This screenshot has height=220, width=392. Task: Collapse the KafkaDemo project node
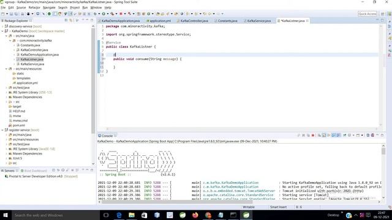coord(2,31)
